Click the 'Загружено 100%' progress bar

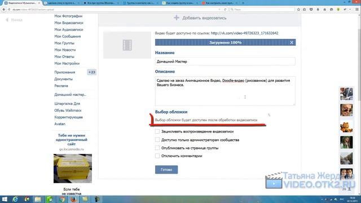pos(226,42)
